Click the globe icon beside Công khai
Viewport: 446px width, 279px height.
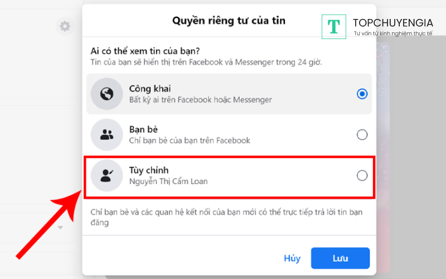(x=106, y=94)
